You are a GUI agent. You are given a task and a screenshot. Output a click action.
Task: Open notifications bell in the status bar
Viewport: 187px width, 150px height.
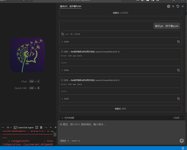183,148
